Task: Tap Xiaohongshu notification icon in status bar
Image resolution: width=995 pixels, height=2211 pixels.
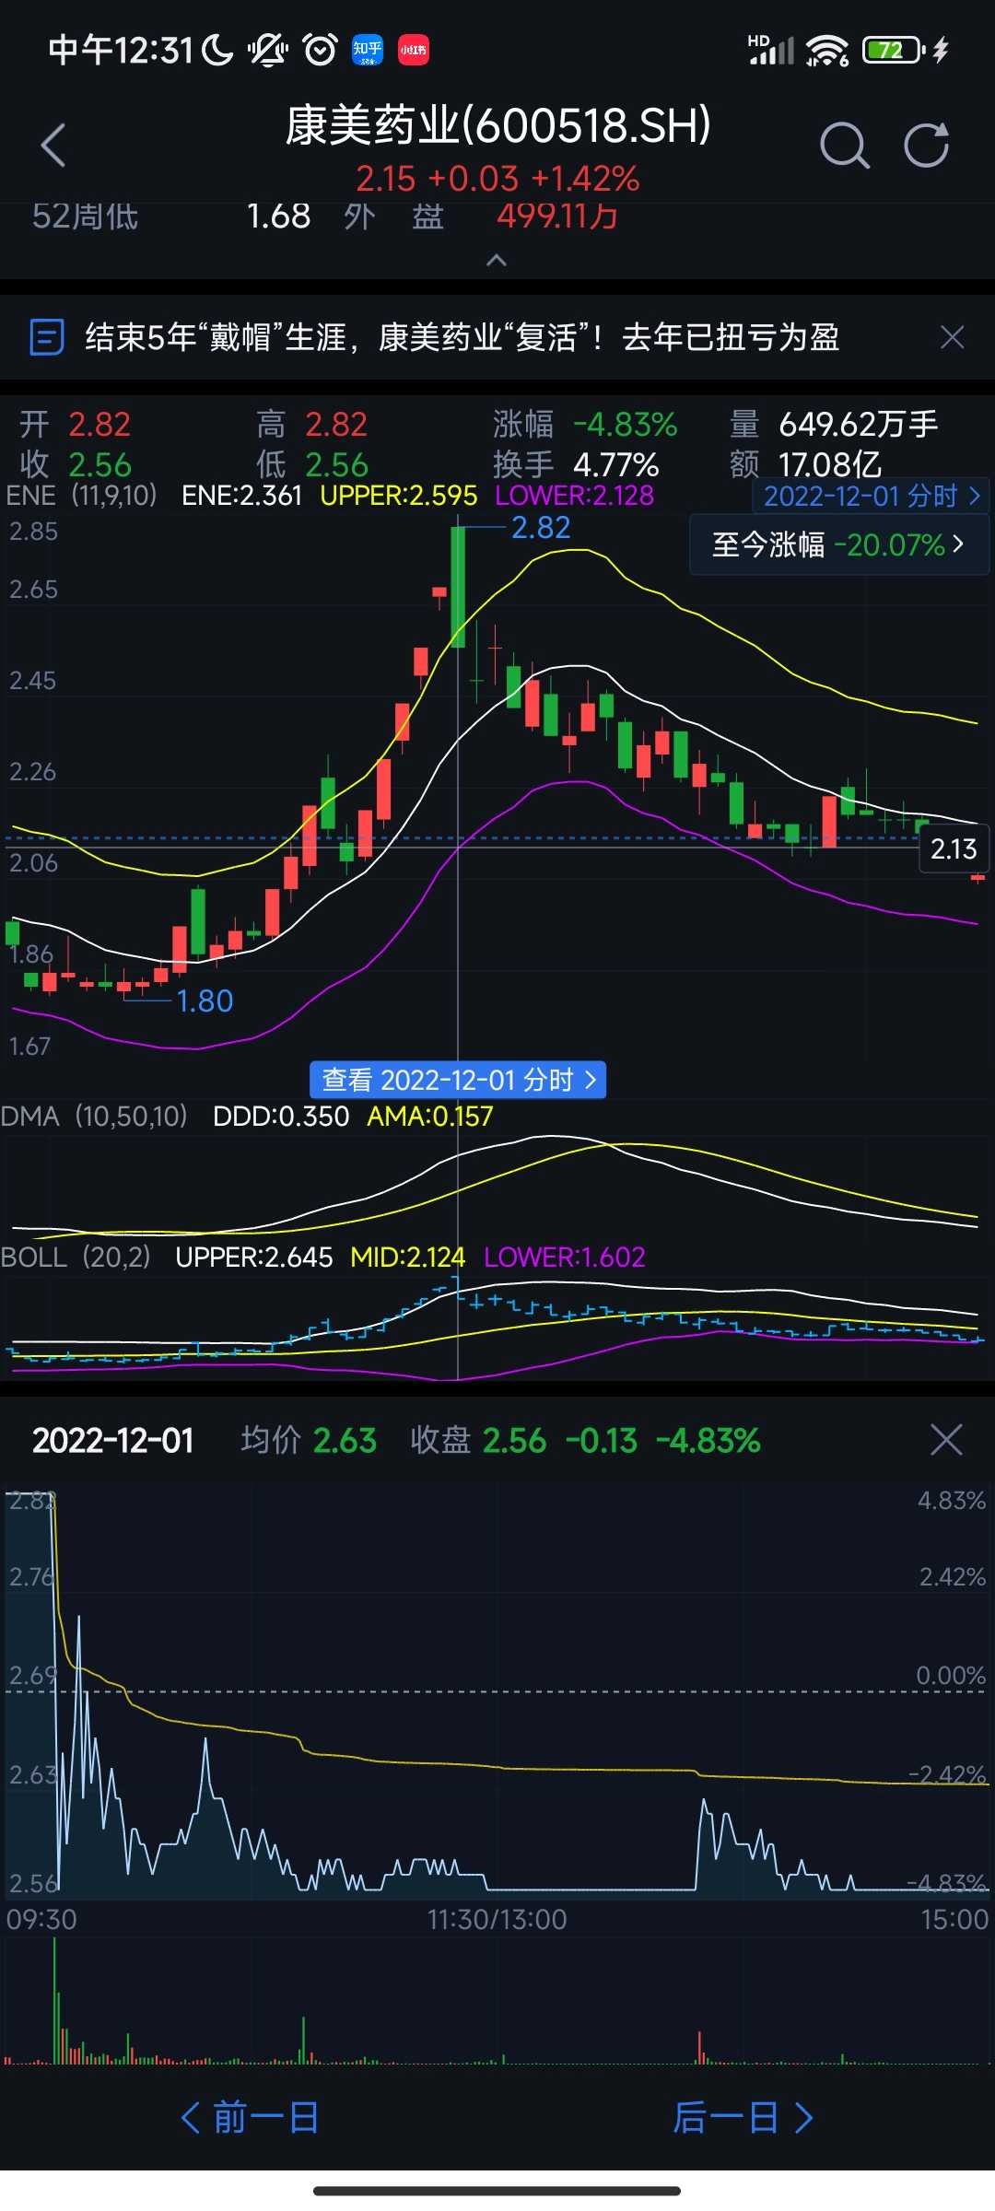Action: tap(413, 49)
